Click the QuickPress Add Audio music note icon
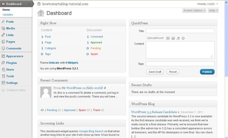This screenshot has width=228, height=138. [x=178, y=38]
